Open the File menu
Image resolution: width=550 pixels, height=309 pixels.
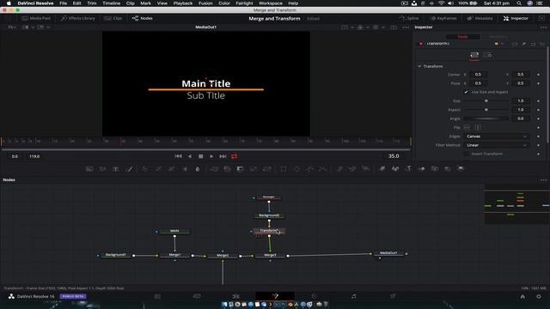[x=63, y=3]
